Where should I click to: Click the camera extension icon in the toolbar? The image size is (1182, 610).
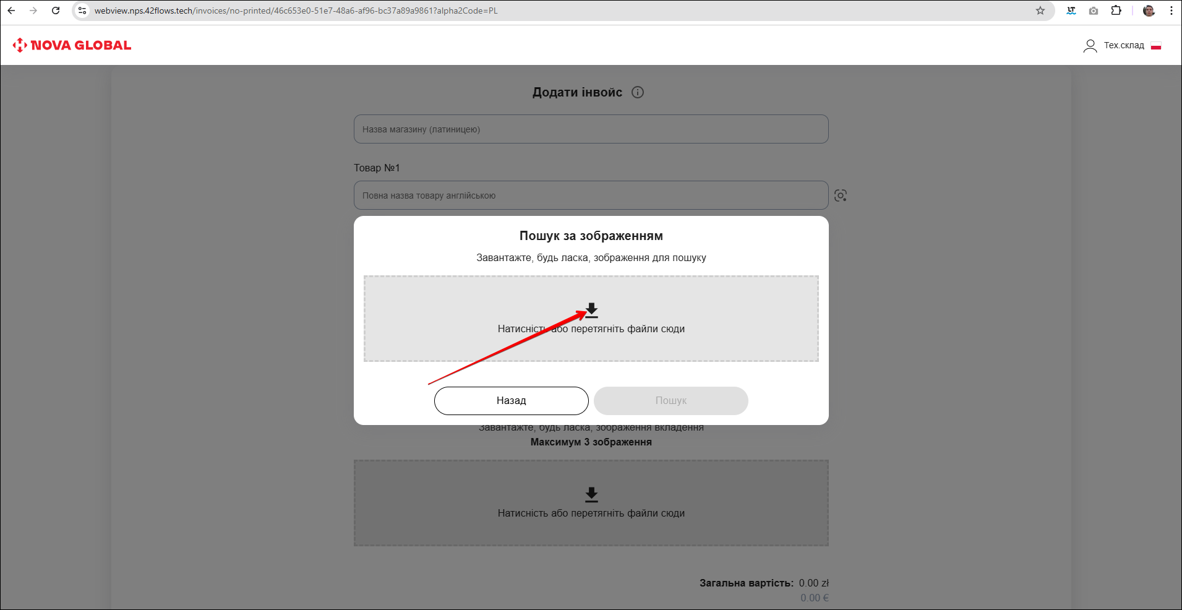(x=1094, y=11)
